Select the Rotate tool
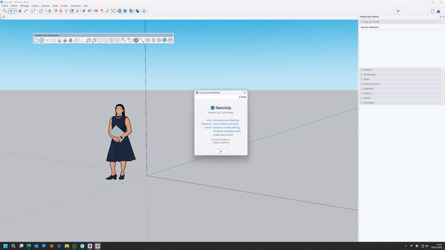Screen dimensions: 445x250 pyautogui.click(x=66, y=11)
